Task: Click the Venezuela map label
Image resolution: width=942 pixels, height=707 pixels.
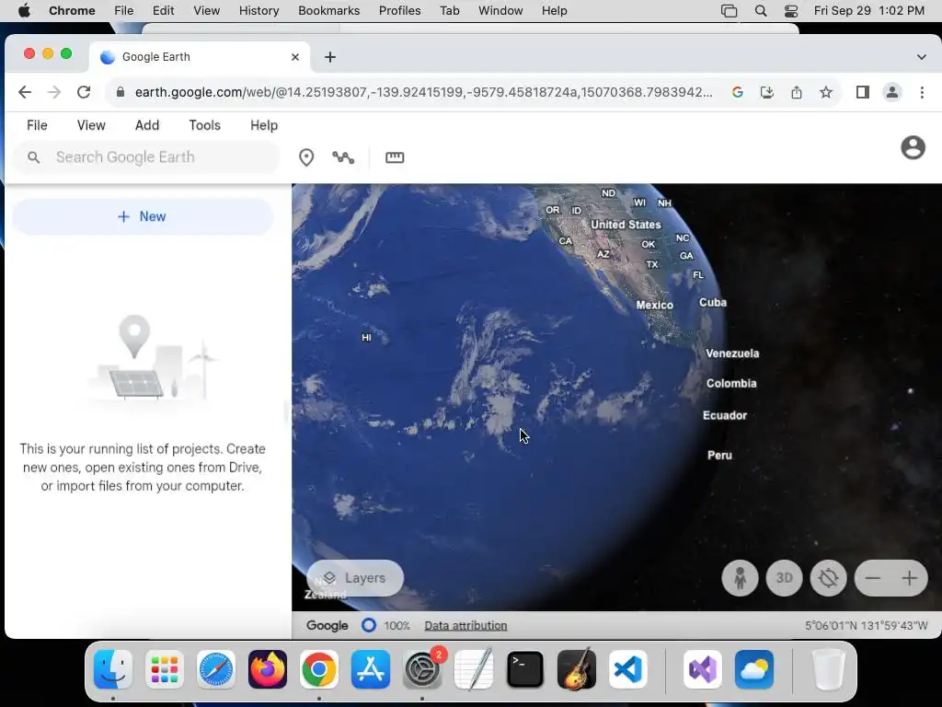Action: (732, 353)
